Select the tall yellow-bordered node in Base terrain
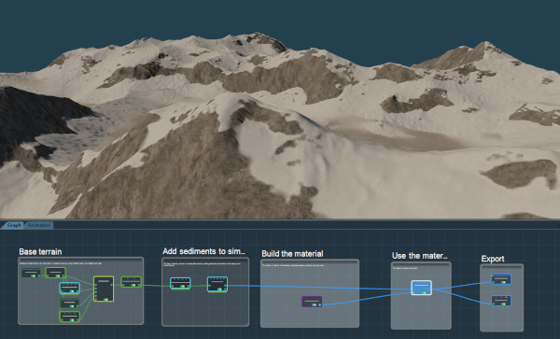The image size is (560, 339). [x=104, y=289]
